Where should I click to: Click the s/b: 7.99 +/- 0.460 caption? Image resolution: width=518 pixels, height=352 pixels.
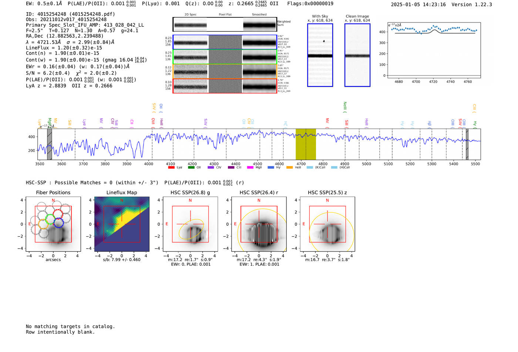(x=122, y=260)
